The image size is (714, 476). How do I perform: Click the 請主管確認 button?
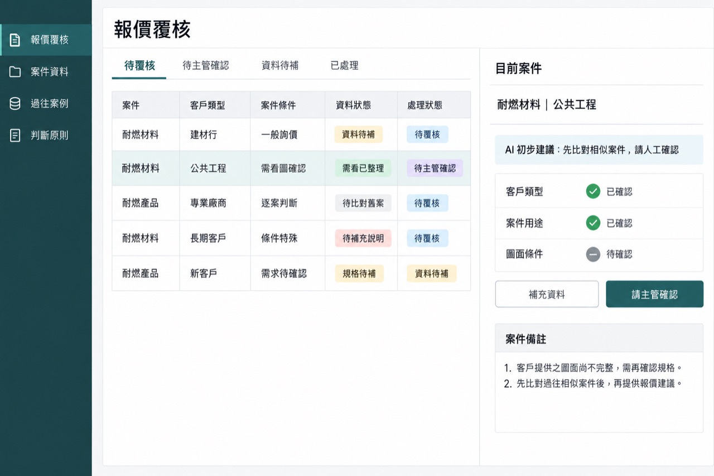(x=655, y=294)
